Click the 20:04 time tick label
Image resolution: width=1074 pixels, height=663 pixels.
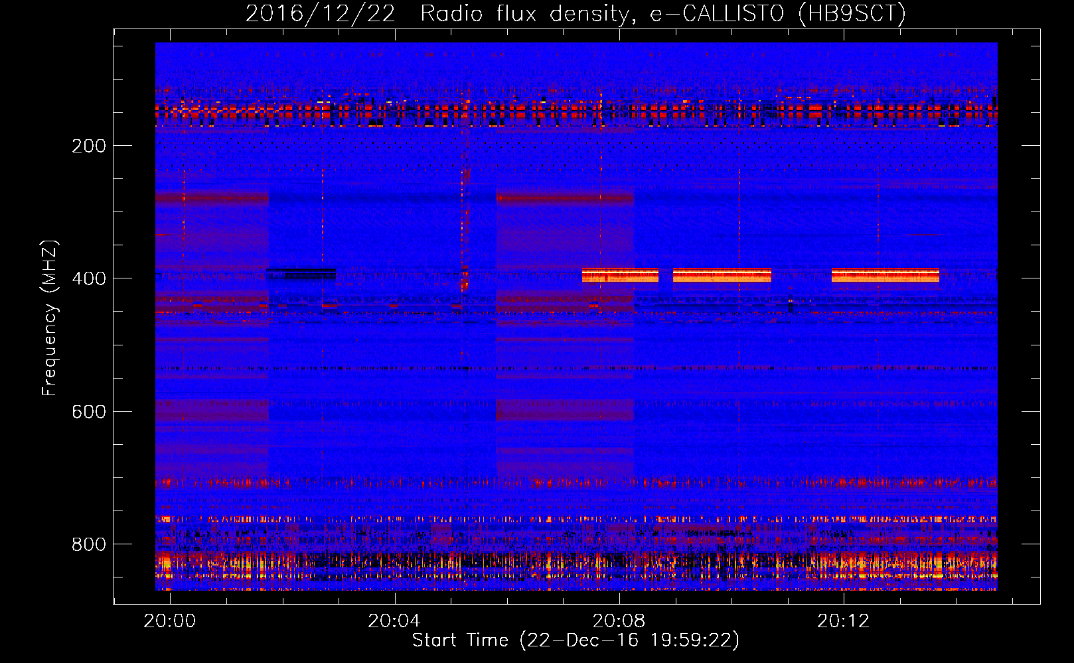pos(394,621)
